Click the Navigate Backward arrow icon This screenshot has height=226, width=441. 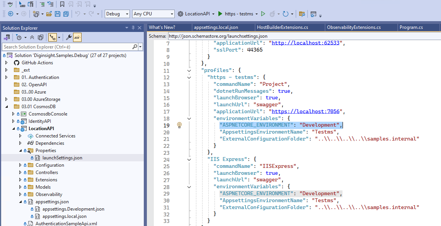point(10,14)
